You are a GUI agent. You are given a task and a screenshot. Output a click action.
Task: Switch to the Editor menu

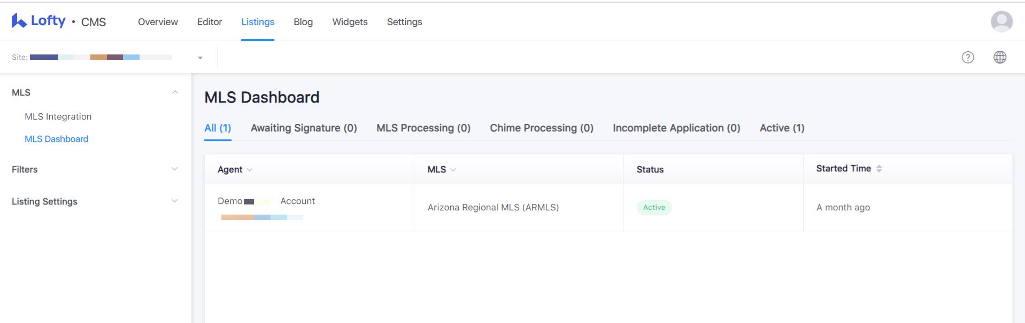coord(210,22)
